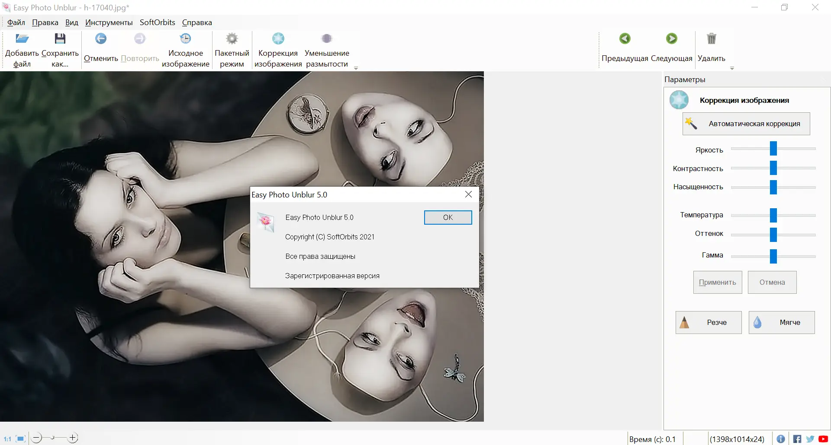Image resolution: width=831 pixels, height=445 pixels.
Task: Click the Оттенок slider handle
Action: click(773, 235)
